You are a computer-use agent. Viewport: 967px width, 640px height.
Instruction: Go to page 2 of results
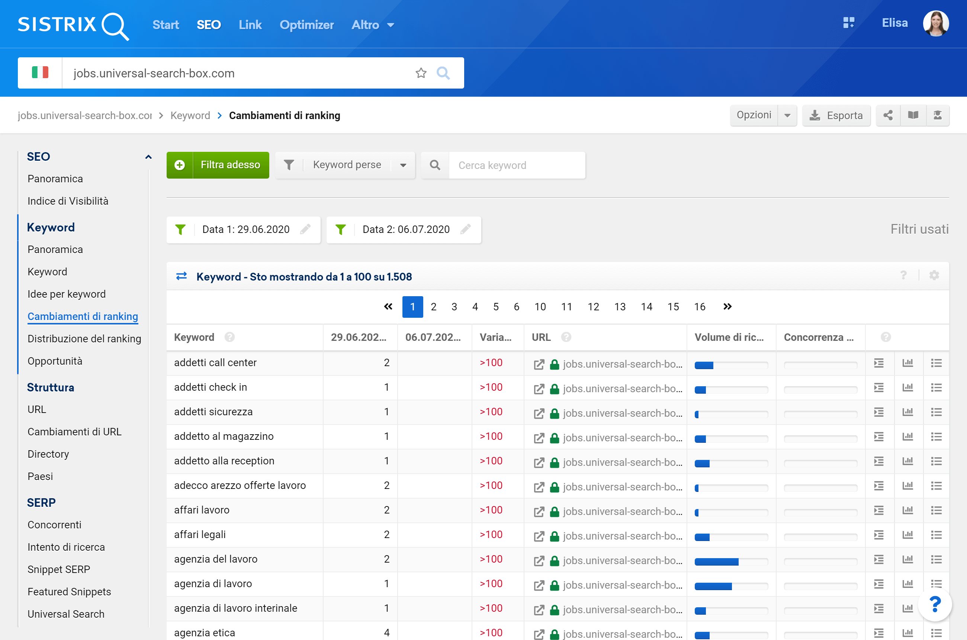point(433,307)
